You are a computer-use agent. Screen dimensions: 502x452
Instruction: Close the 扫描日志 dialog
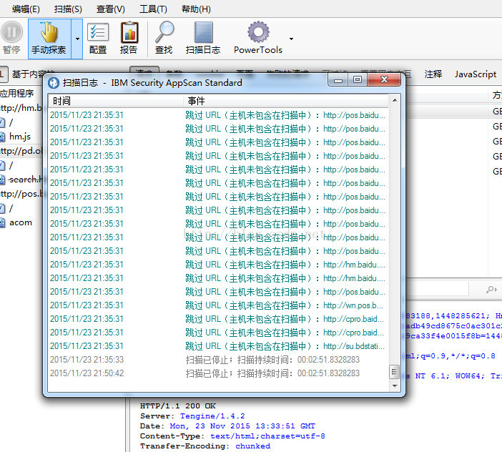point(384,79)
